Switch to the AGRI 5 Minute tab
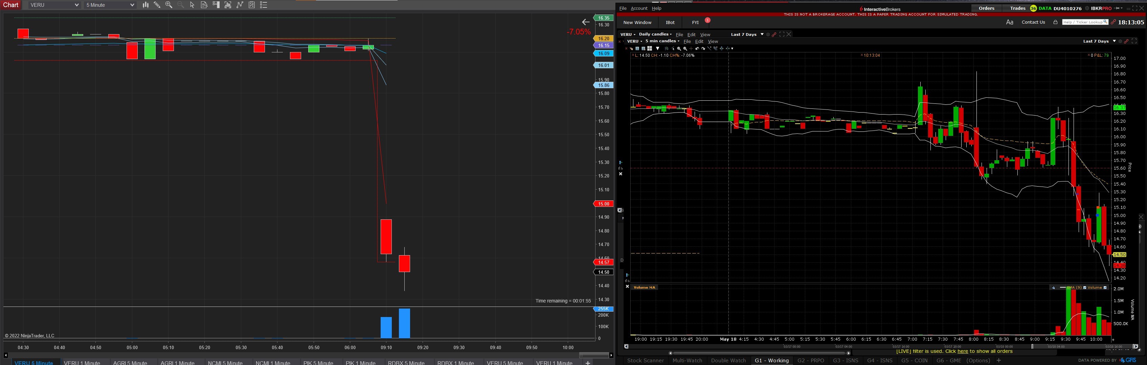The image size is (1147, 365). click(130, 362)
